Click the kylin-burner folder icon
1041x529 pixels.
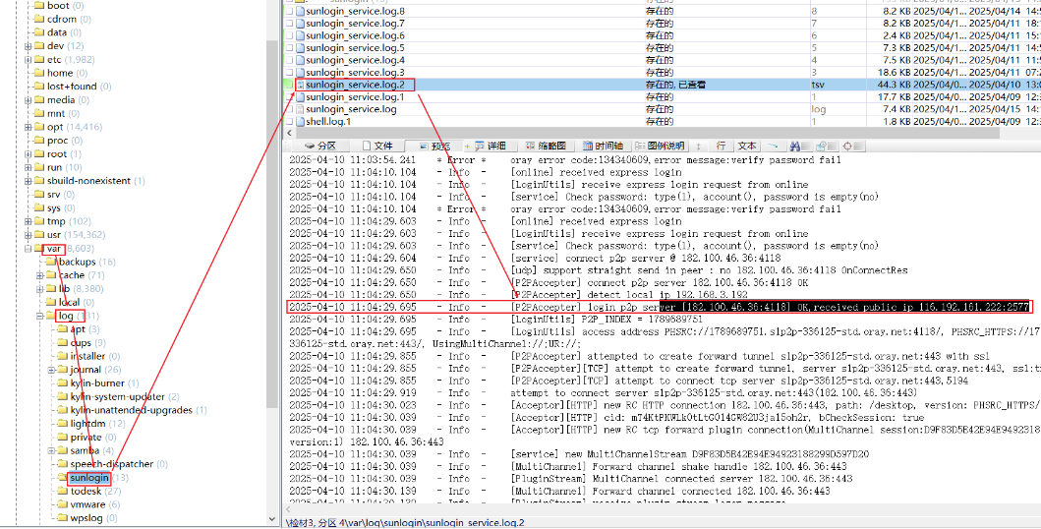[62, 382]
